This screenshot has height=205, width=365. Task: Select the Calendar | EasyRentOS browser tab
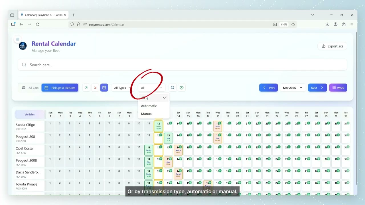pyautogui.click(x=43, y=15)
